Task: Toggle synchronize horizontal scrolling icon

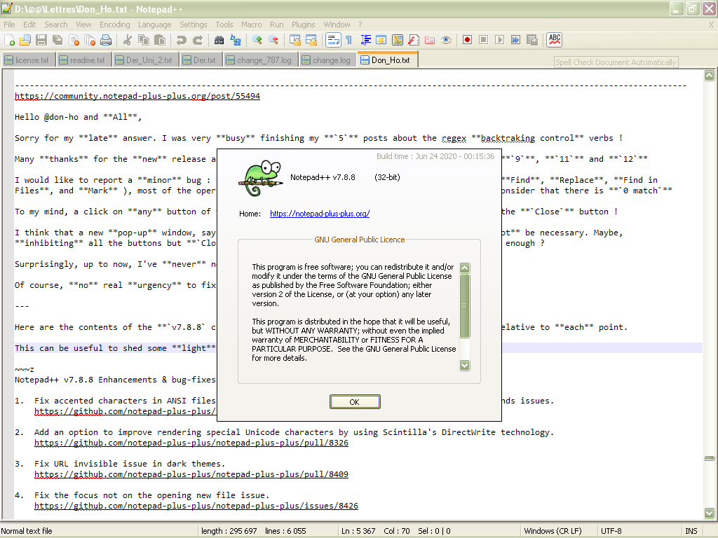Action: pyautogui.click(x=311, y=40)
